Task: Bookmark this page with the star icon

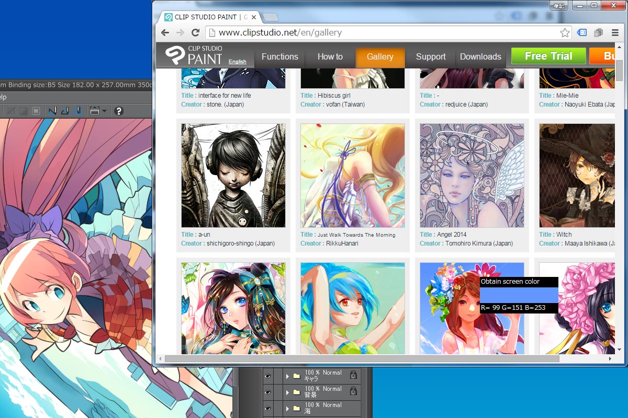Action: pyautogui.click(x=565, y=33)
